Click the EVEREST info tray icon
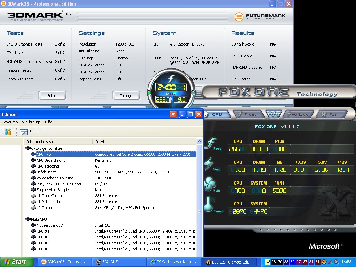The width and height of the screenshot is (356, 267). point(324,262)
